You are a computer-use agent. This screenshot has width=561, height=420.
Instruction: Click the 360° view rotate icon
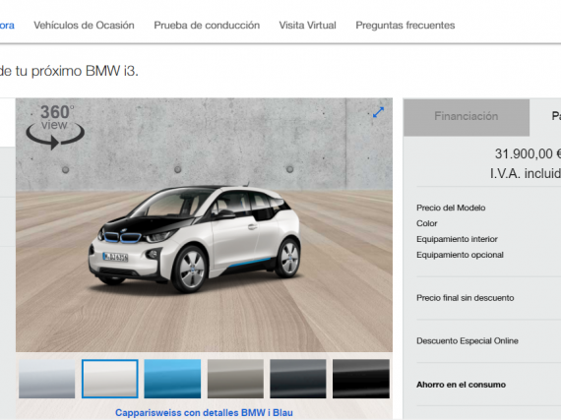click(x=55, y=127)
